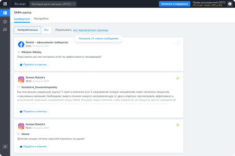The image size is (235, 156).
Task: Click Instagram icon on the Alexey post
Action: (21, 126)
